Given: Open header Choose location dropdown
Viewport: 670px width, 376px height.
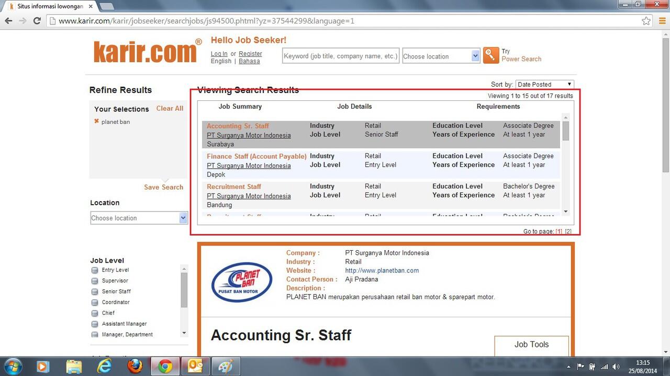Looking at the screenshot, I should pyautogui.click(x=441, y=56).
